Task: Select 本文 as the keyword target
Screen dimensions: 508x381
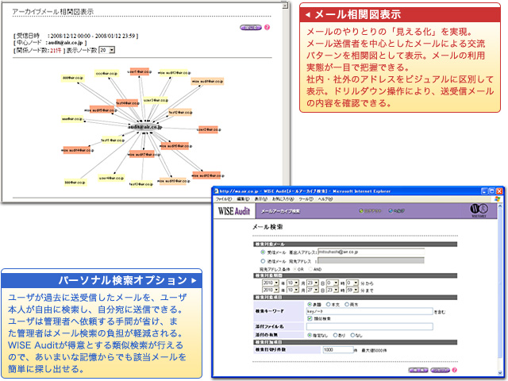Action: [328, 304]
